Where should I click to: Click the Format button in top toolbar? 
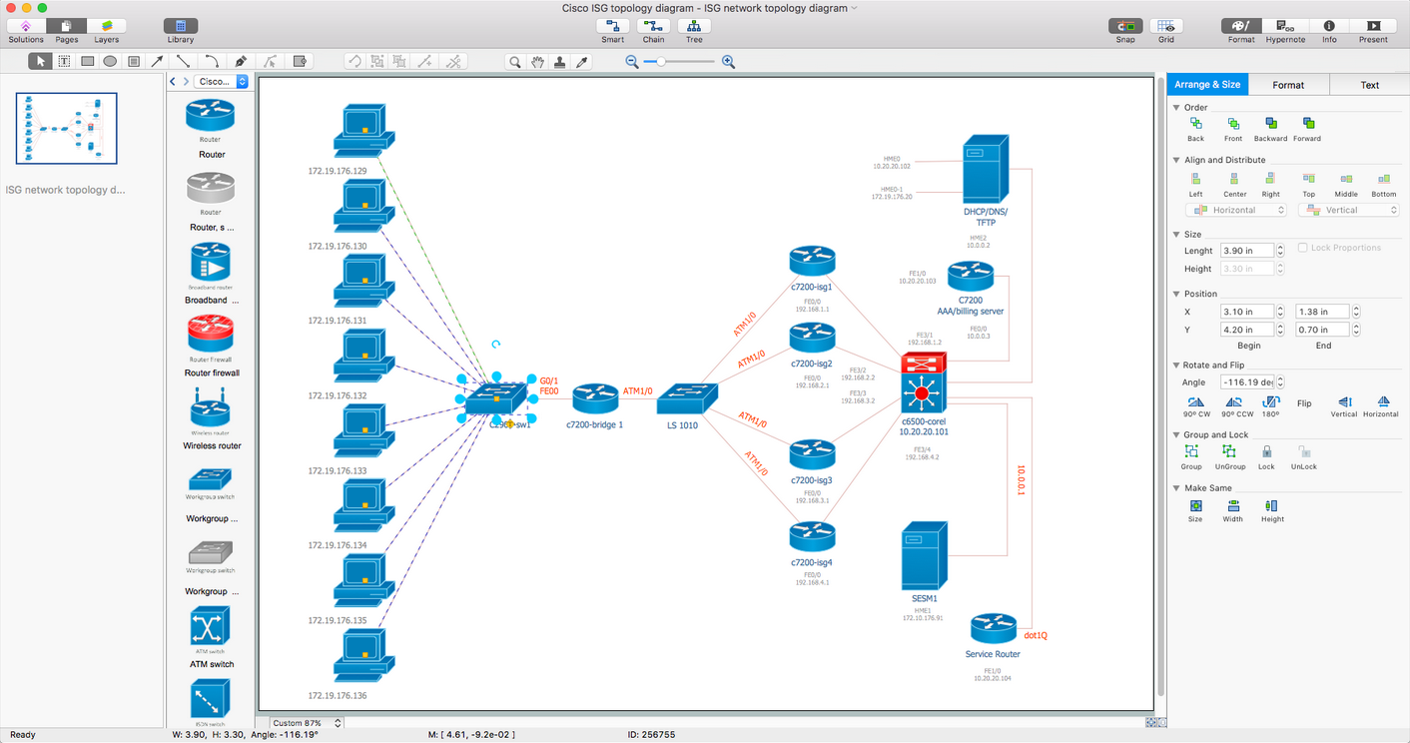pyautogui.click(x=1241, y=26)
